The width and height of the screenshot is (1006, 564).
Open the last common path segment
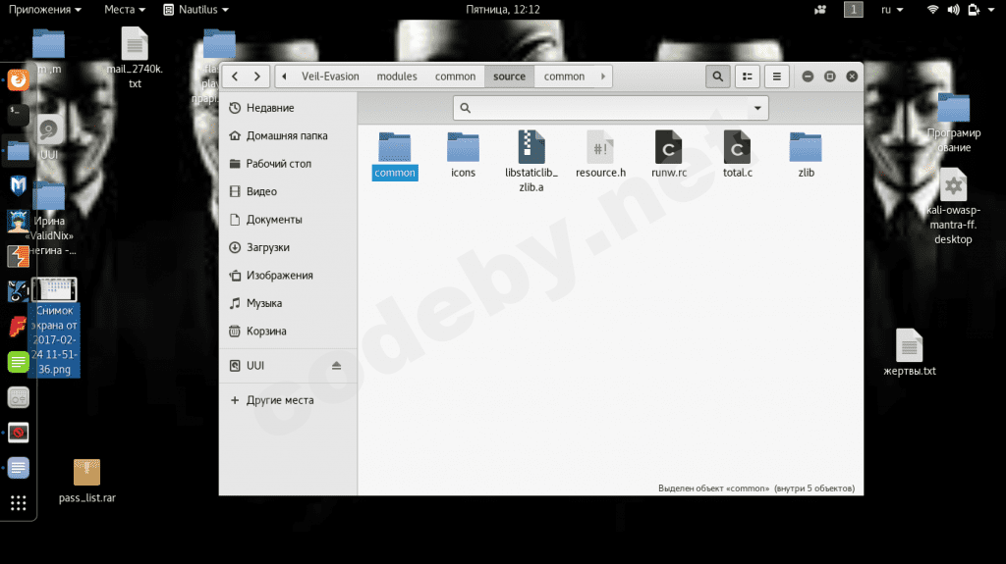point(564,77)
